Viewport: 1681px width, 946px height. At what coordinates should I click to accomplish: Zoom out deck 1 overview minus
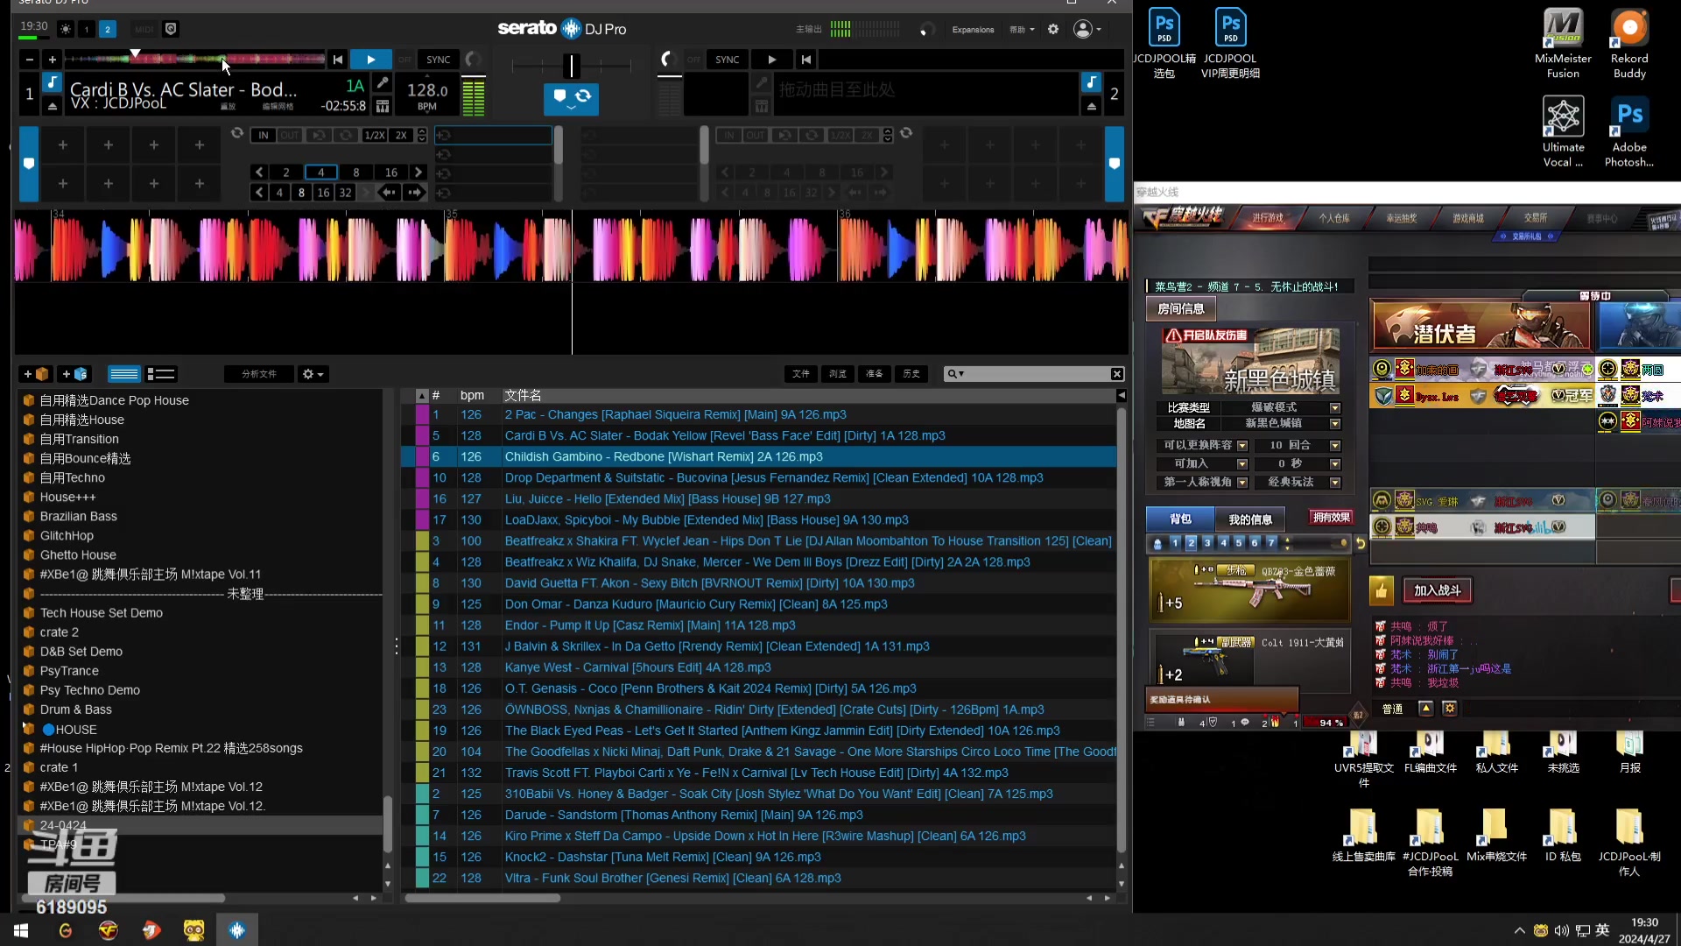(30, 60)
